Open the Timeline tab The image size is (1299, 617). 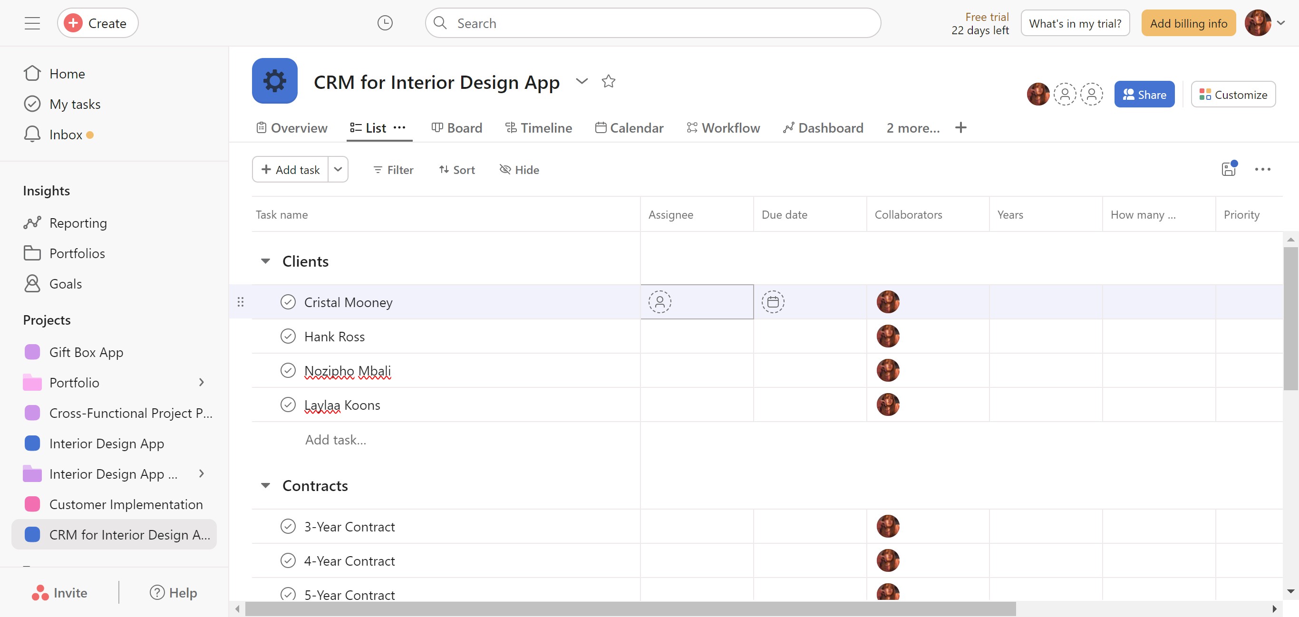click(x=539, y=128)
